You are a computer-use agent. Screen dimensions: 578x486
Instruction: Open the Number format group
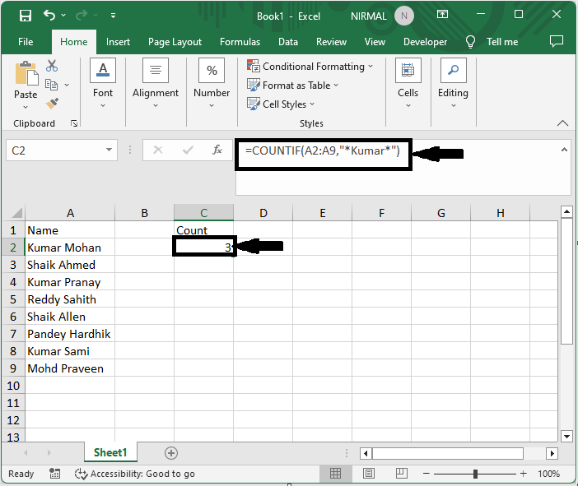[212, 83]
